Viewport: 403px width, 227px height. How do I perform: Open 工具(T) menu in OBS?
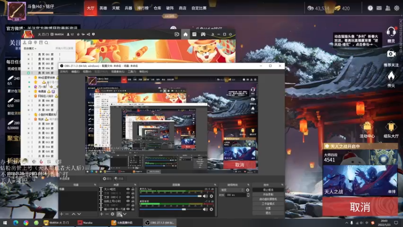pos(131,72)
